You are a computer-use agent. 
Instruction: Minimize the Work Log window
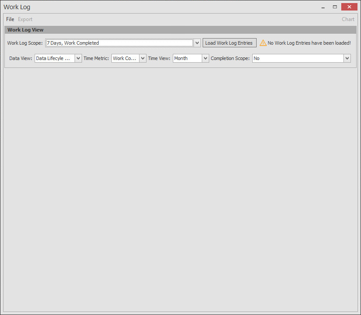pyautogui.click(x=323, y=7)
